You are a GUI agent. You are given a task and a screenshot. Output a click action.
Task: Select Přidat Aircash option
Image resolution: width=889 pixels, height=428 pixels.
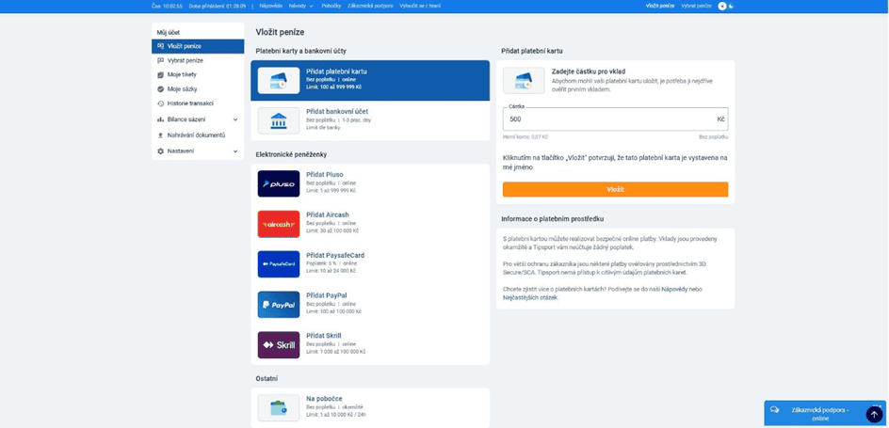tap(370, 224)
